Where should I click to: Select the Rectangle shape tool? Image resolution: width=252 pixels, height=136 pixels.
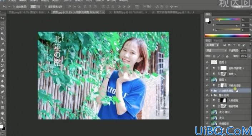3,107
